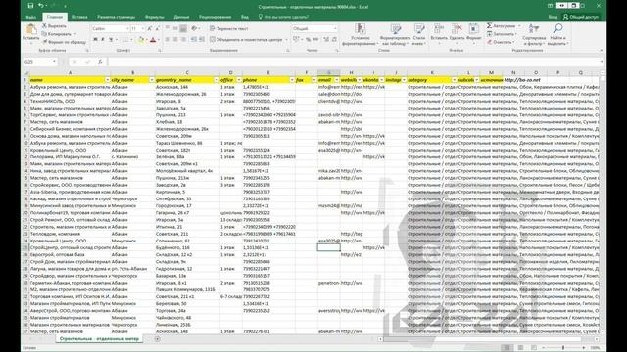Switch to Вставка (Insert) ribbon tab
The height and width of the screenshot is (352, 627).
(80, 17)
